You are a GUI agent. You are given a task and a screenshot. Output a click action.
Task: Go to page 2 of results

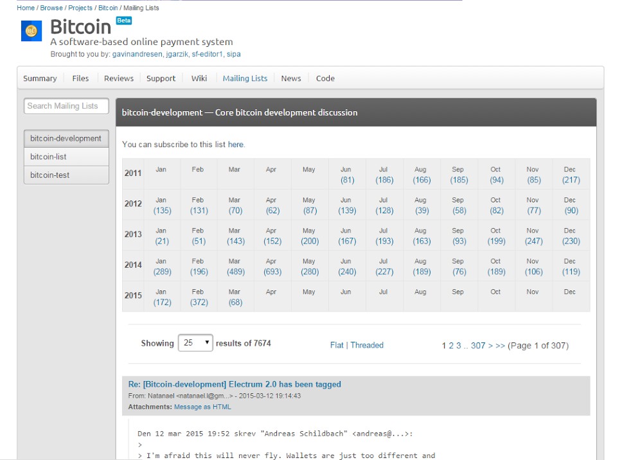pyautogui.click(x=451, y=346)
